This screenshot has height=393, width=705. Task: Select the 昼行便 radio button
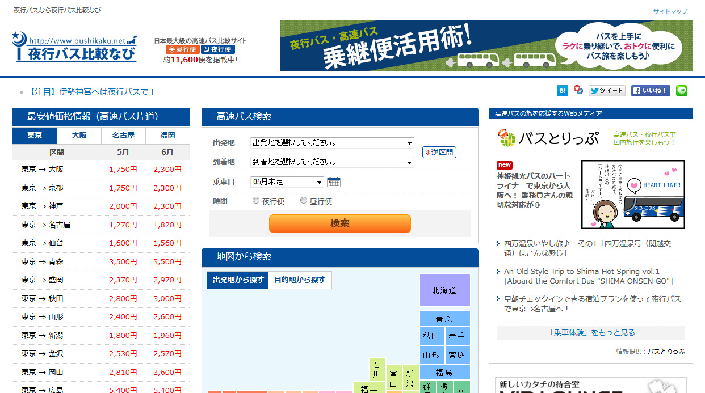pyautogui.click(x=304, y=201)
